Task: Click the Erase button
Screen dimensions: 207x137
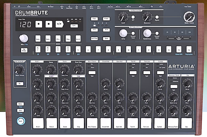Action: click(106, 19)
